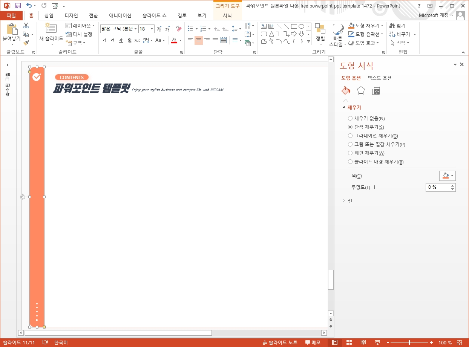The width and height of the screenshot is (469, 347).
Task: Start the slide show from the status bar icon
Action: pos(377,342)
